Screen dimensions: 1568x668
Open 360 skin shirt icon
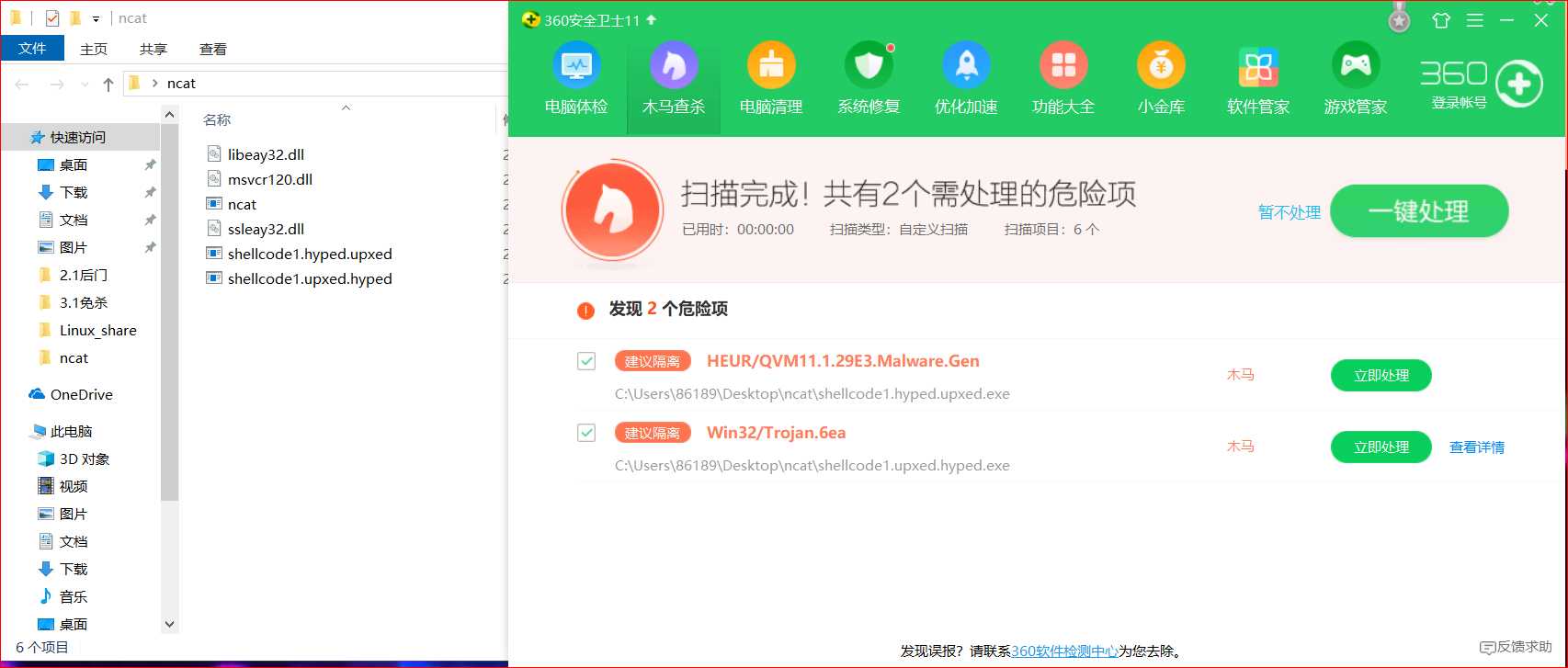1441,20
